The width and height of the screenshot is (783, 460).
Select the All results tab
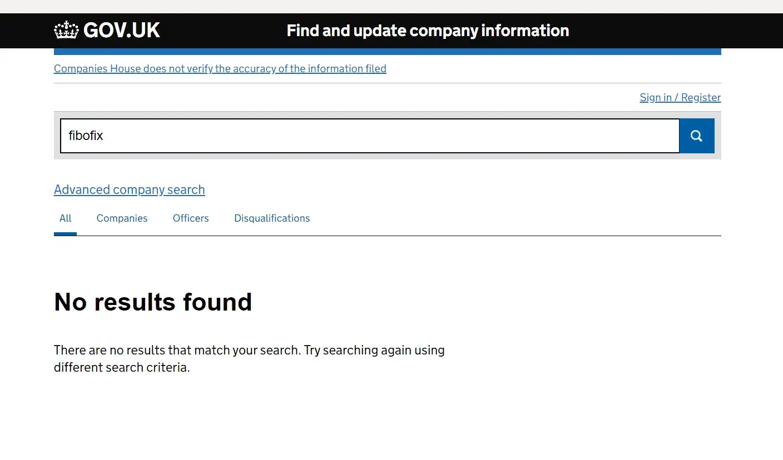pyautogui.click(x=65, y=218)
